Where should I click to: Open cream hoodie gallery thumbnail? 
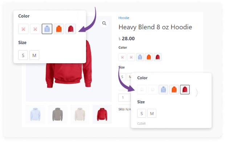pos(80,114)
